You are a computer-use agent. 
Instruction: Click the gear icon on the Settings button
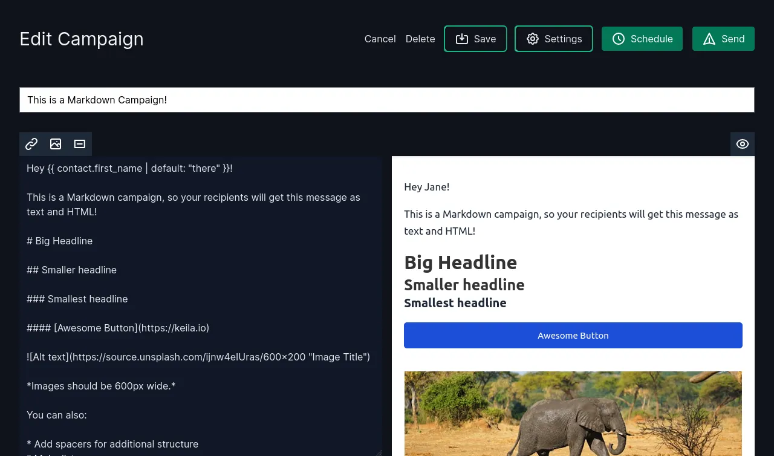(x=533, y=39)
